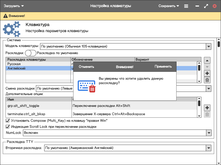Click the main window vertical scrollbar
221x165 pixels.
219,44
